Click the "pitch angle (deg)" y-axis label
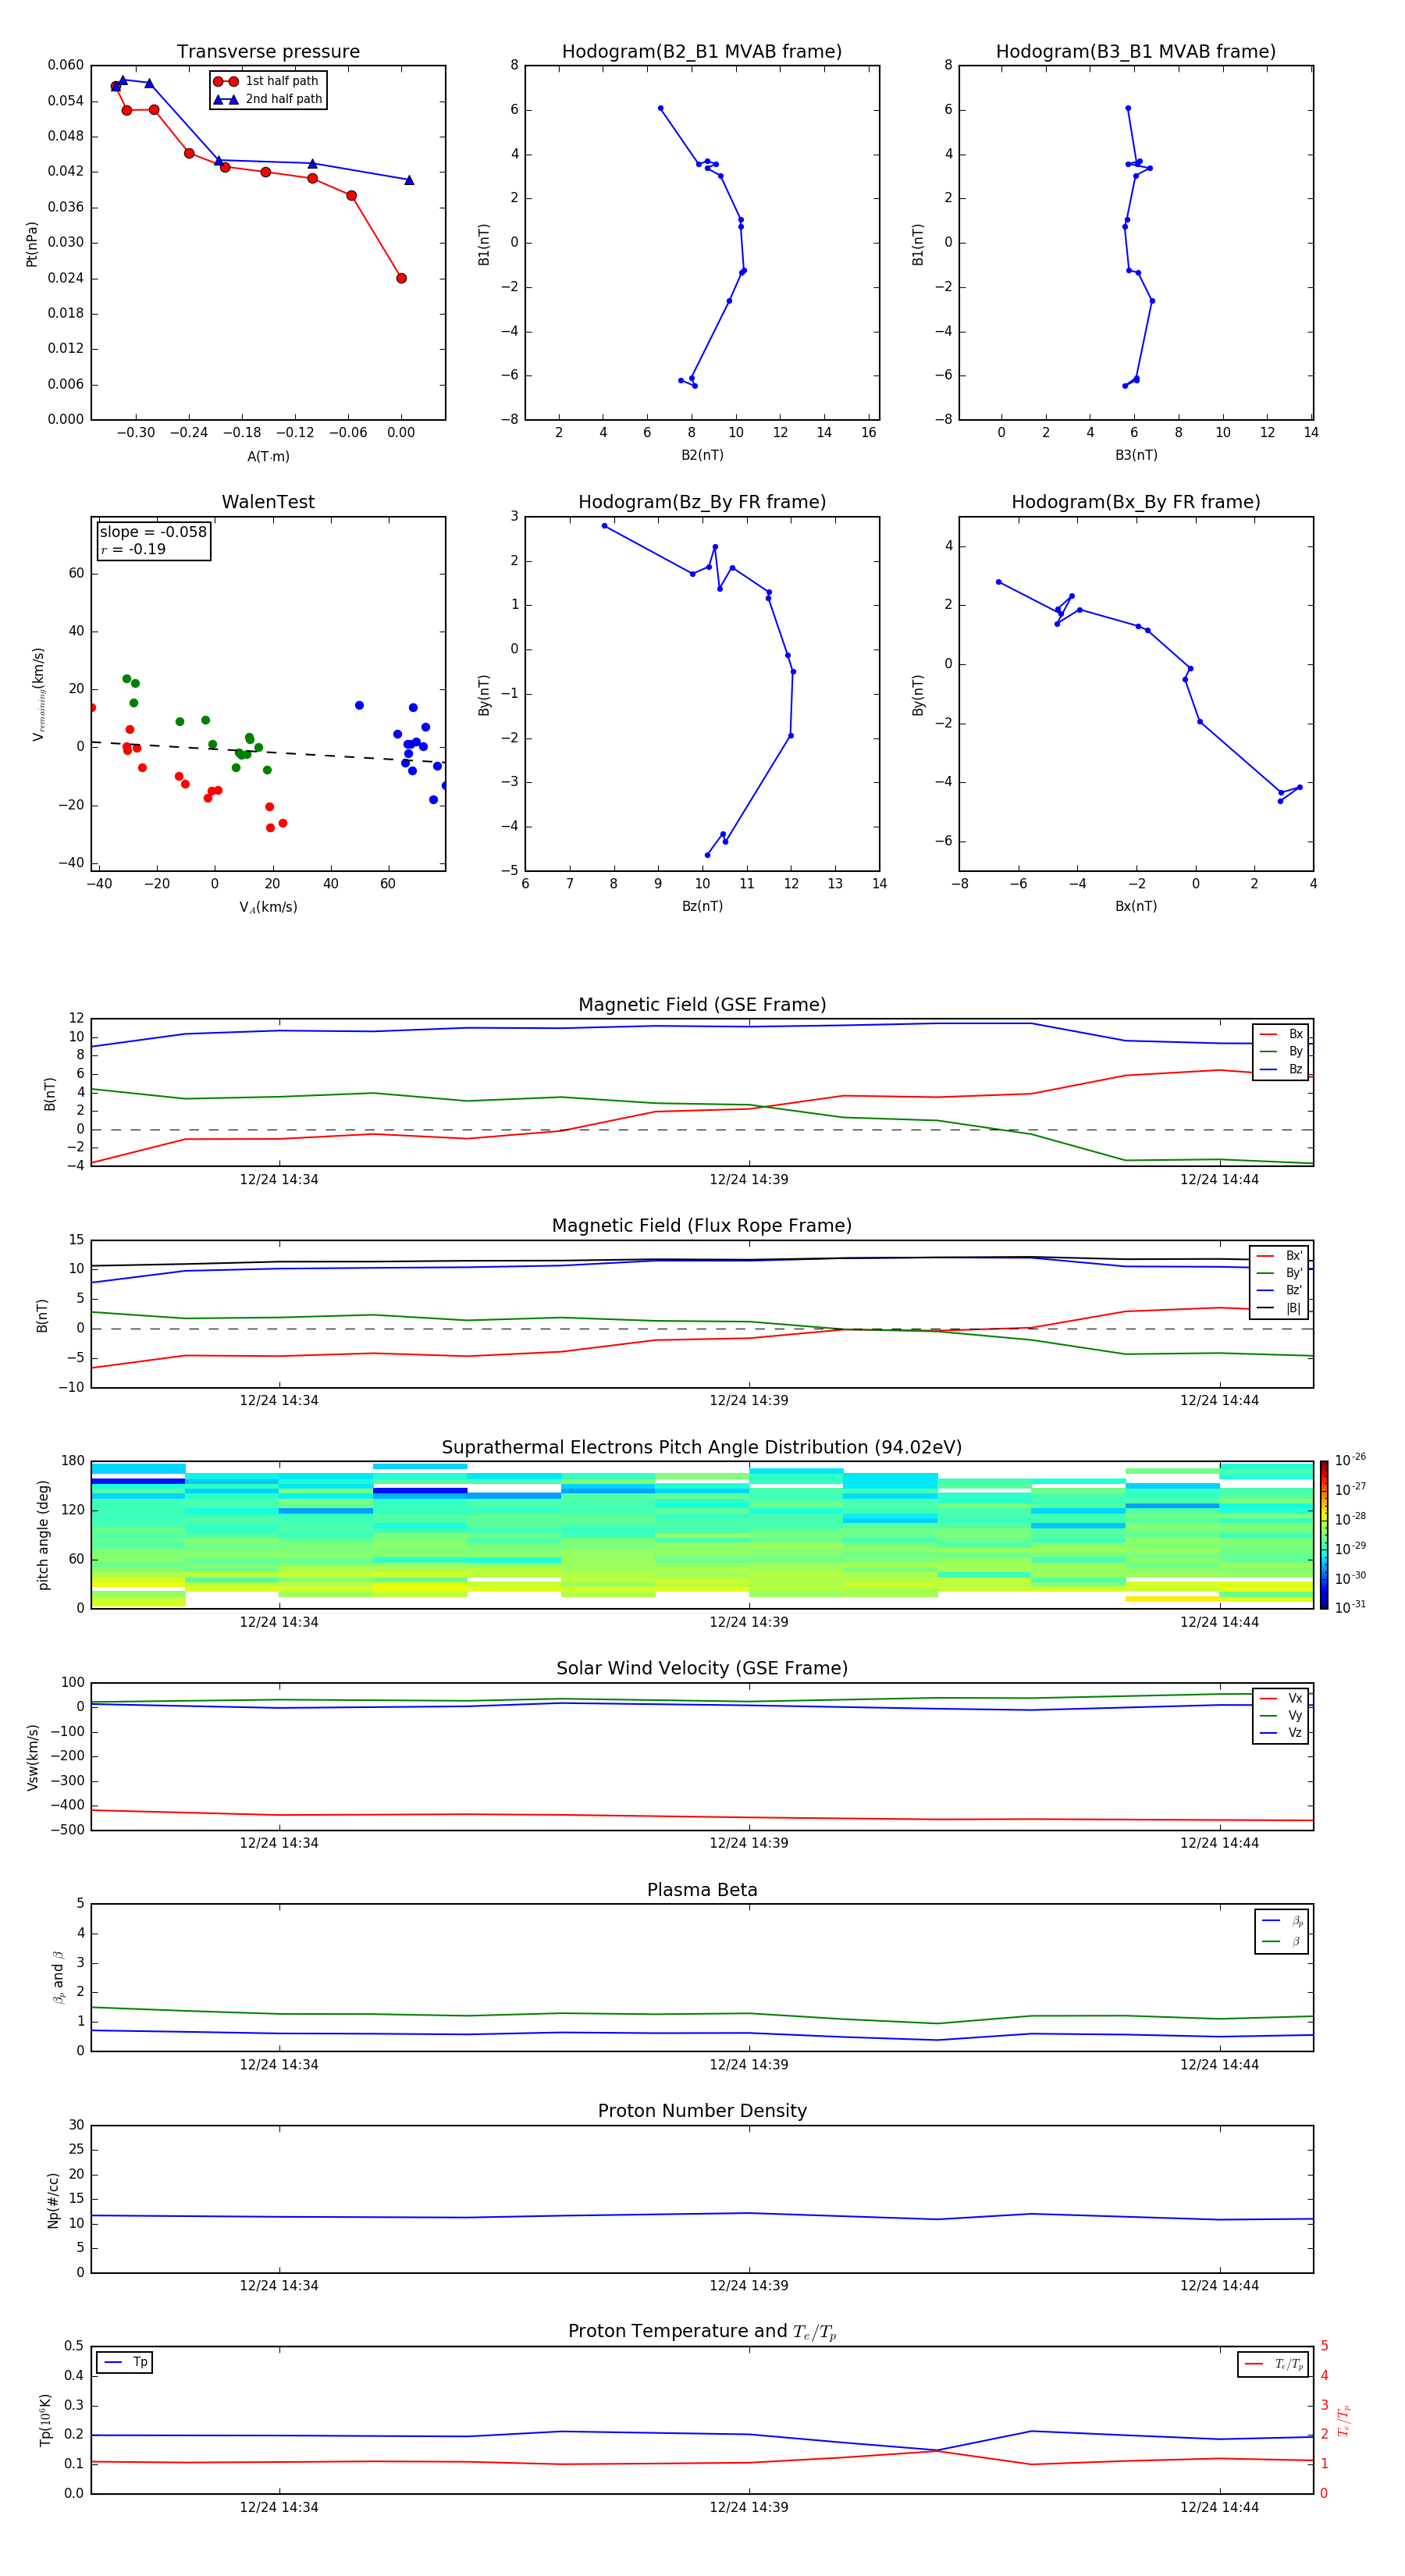This screenshot has width=1405, height=2576. click(x=44, y=1535)
